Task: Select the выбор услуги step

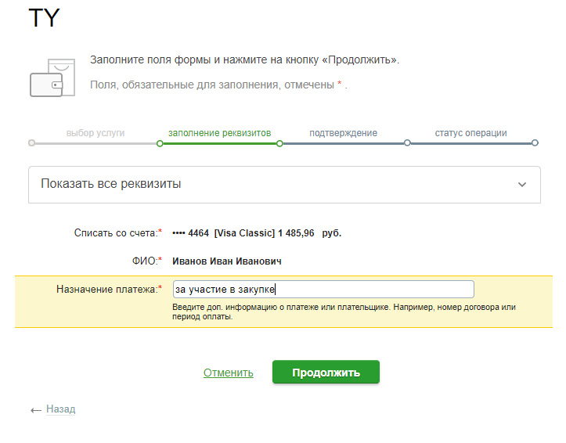Action: click(96, 133)
